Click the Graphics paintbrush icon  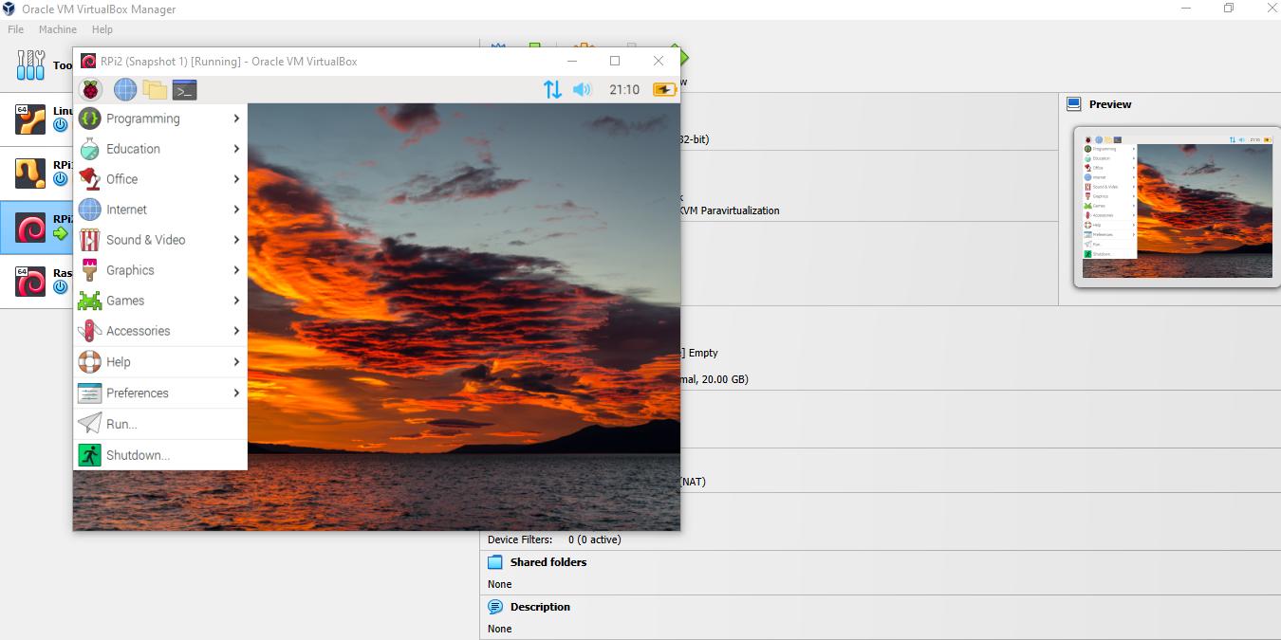point(88,269)
